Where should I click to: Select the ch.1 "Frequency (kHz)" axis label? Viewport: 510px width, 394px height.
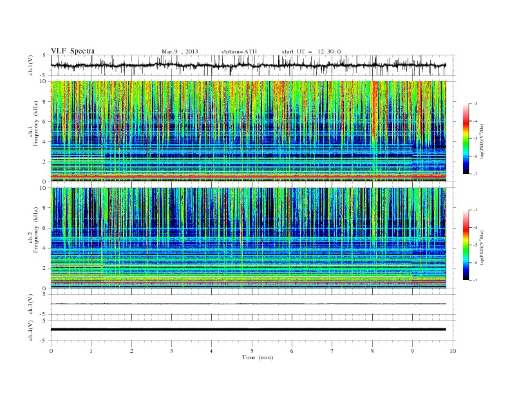click(36, 124)
